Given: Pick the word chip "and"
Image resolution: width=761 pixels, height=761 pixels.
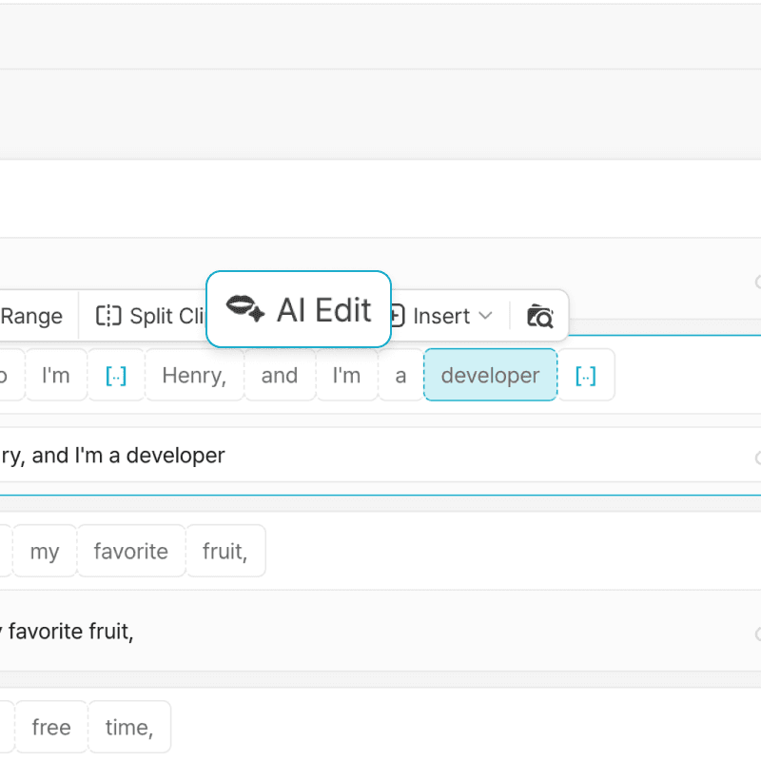Looking at the screenshot, I should pyautogui.click(x=280, y=376).
